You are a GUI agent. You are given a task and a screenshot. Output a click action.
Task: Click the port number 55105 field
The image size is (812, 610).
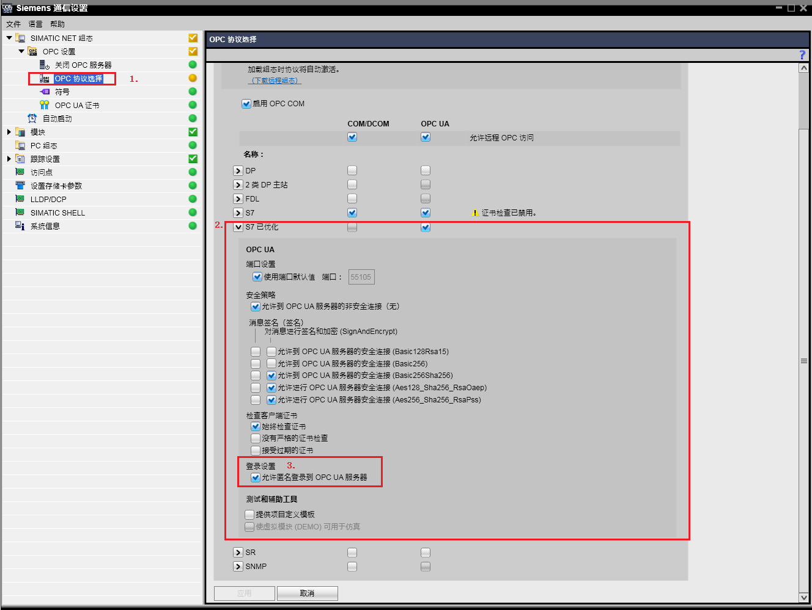361,277
